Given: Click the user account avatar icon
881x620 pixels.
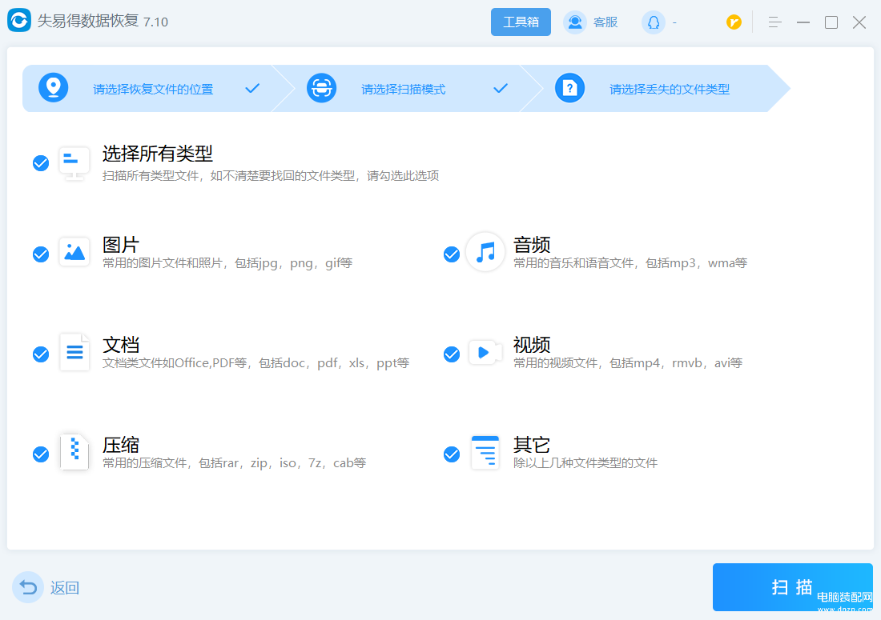Looking at the screenshot, I should [654, 22].
